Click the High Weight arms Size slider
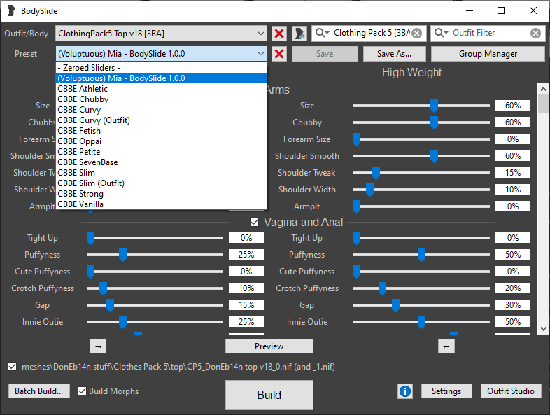 click(421, 106)
